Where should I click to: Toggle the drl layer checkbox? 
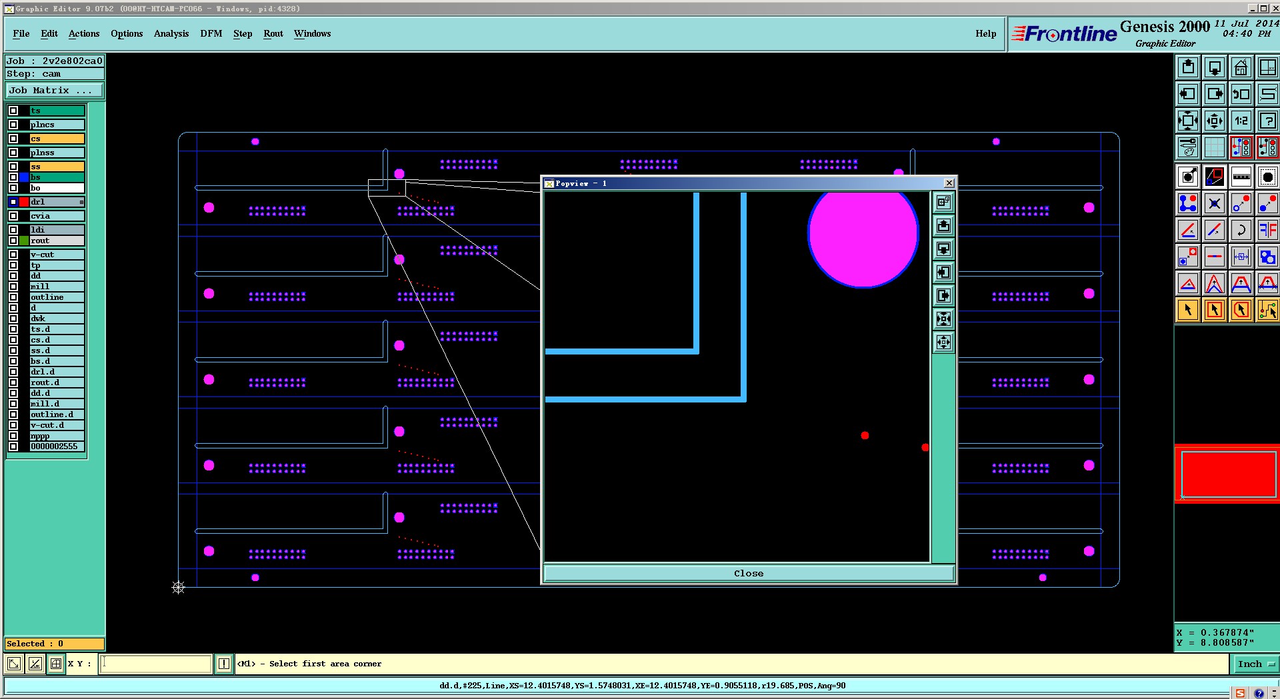[x=13, y=202]
